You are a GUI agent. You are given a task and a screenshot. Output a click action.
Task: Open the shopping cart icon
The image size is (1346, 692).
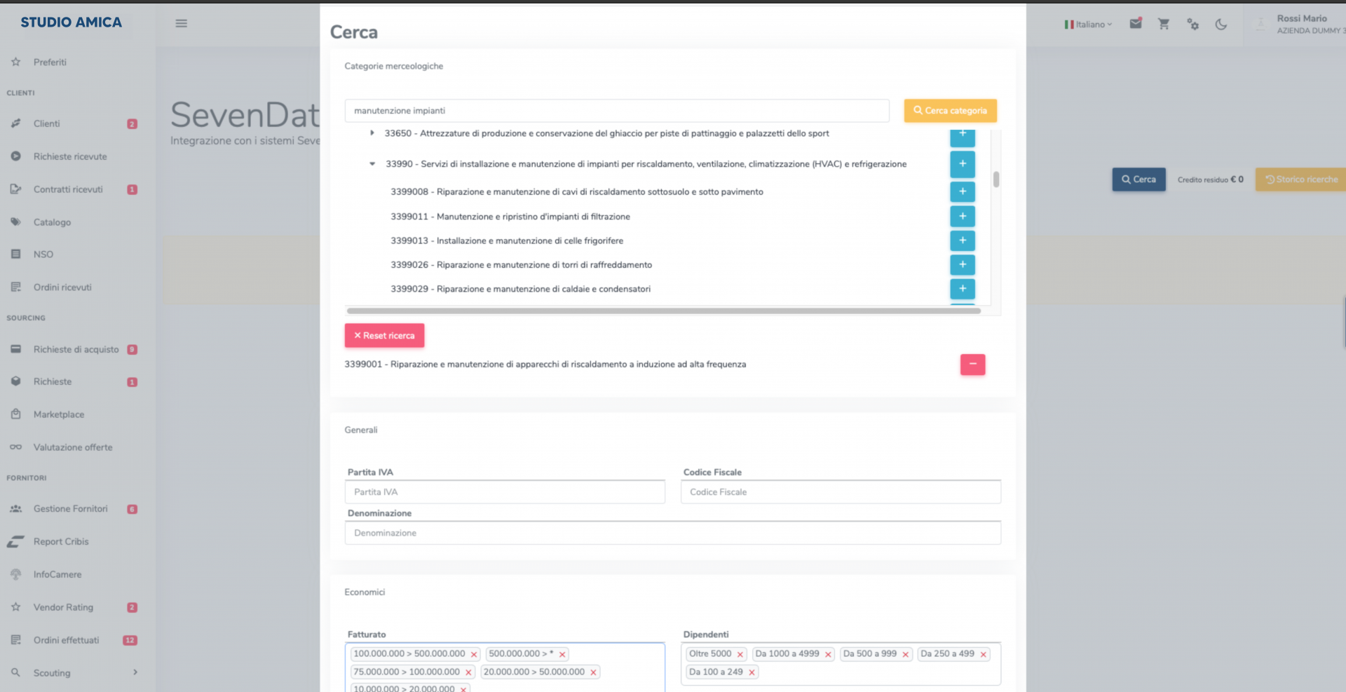click(1164, 24)
